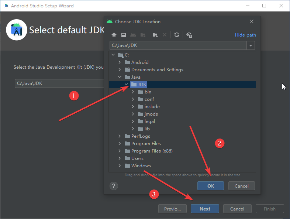The width and height of the screenshot is (290, 219).
Task: Maximize the Android Studio Setup Wizard window
Action: click(264, 6)
